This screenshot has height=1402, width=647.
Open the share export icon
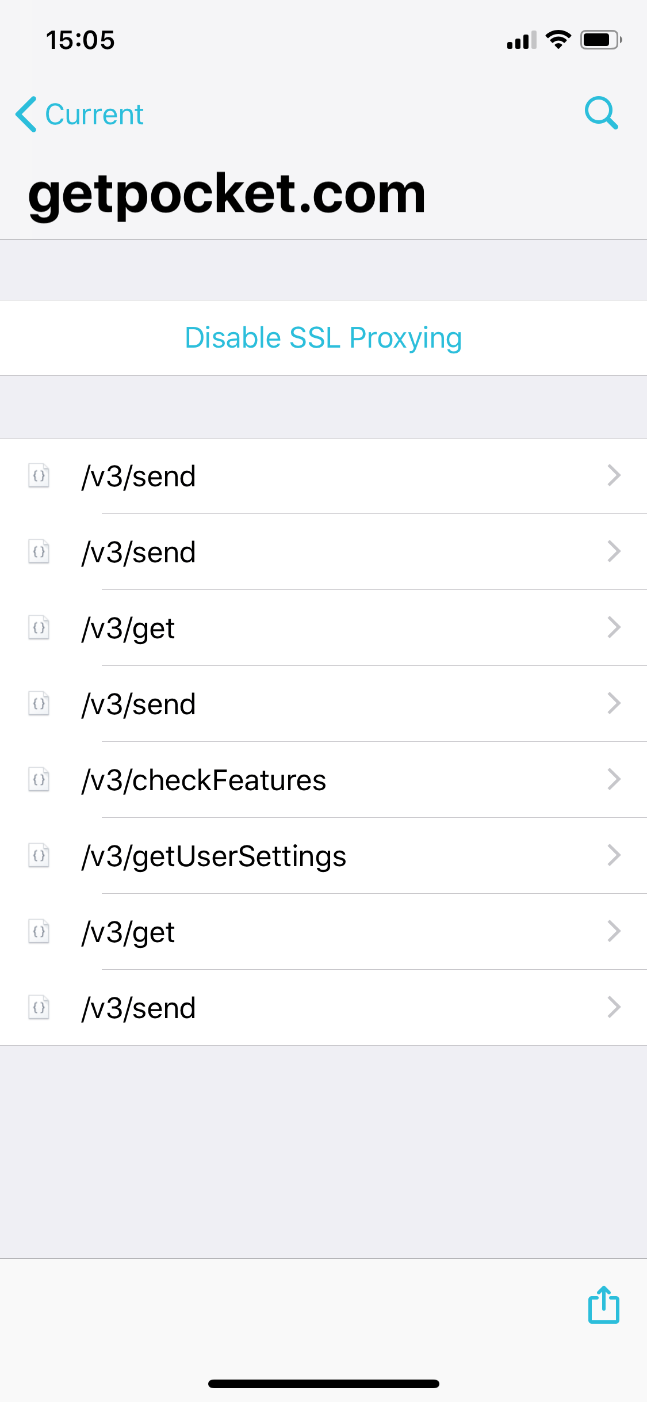click(x=604, y=1305)
